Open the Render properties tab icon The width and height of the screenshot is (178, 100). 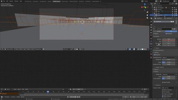[x=151, y=25]
